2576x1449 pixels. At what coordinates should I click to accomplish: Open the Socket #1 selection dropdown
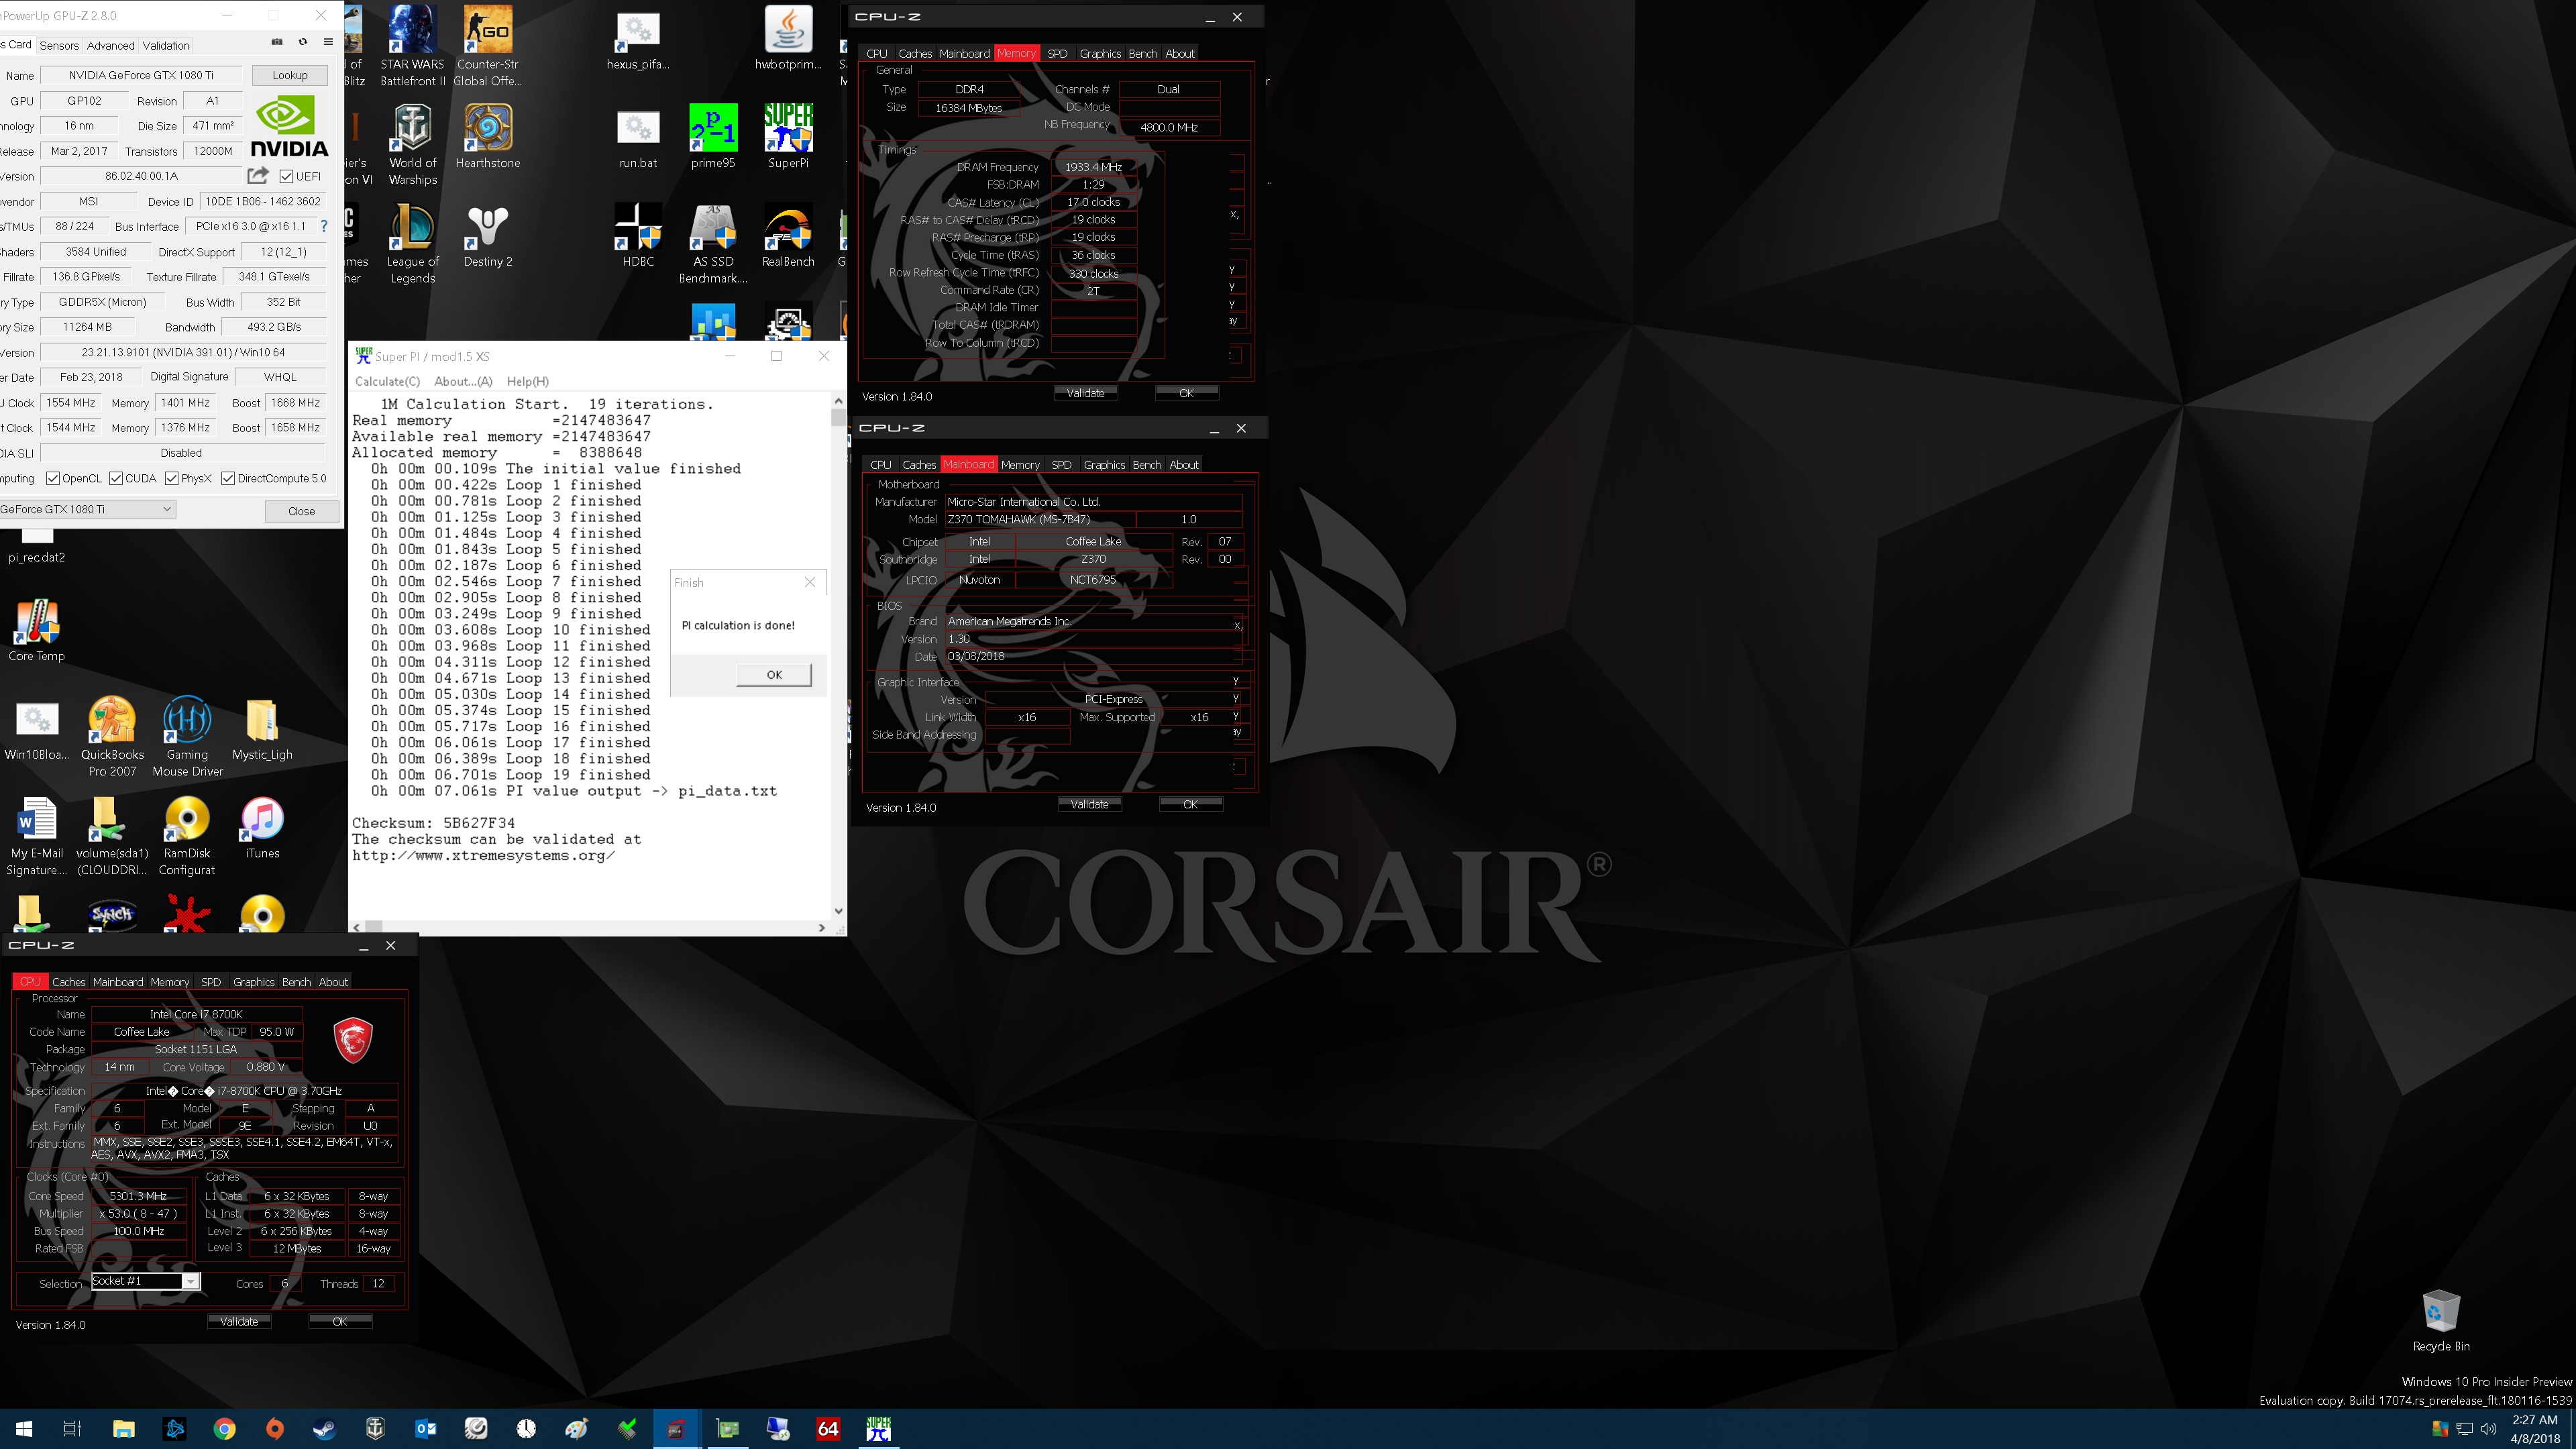pyautogui.click(x=146, y=1281)
